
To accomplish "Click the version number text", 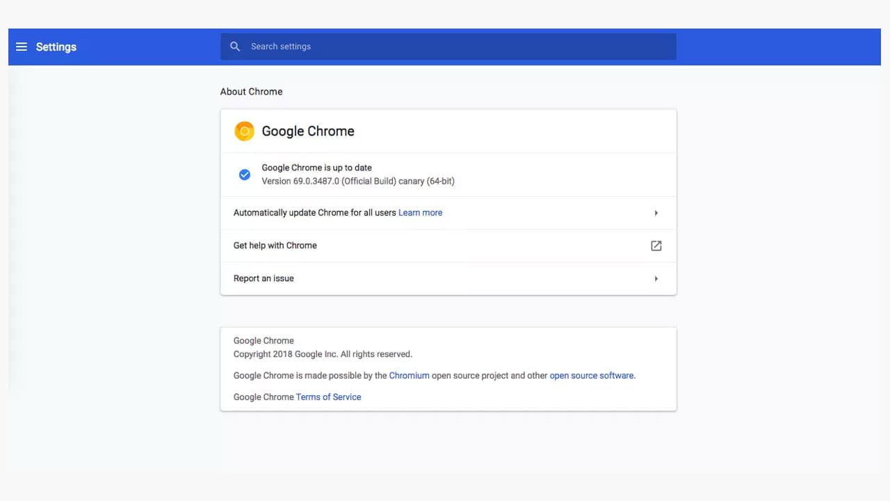I will [357, 181].
